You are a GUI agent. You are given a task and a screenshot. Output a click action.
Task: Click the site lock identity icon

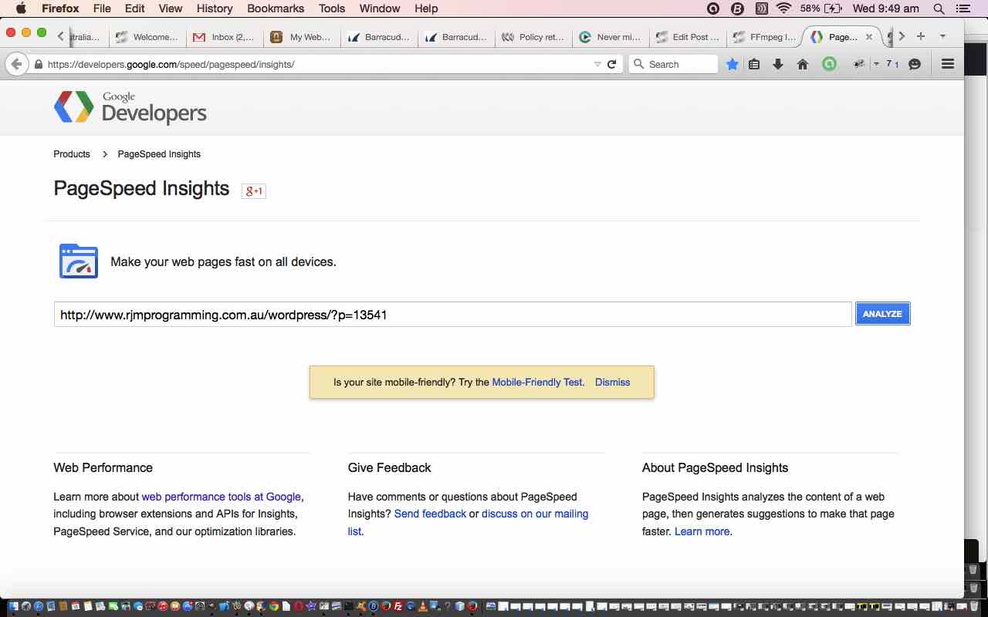click(39, 64)
